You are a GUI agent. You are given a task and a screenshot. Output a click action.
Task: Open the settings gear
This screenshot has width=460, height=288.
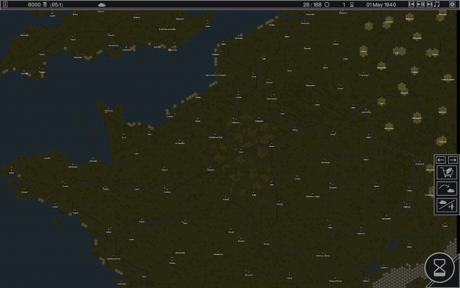(452, 4)
